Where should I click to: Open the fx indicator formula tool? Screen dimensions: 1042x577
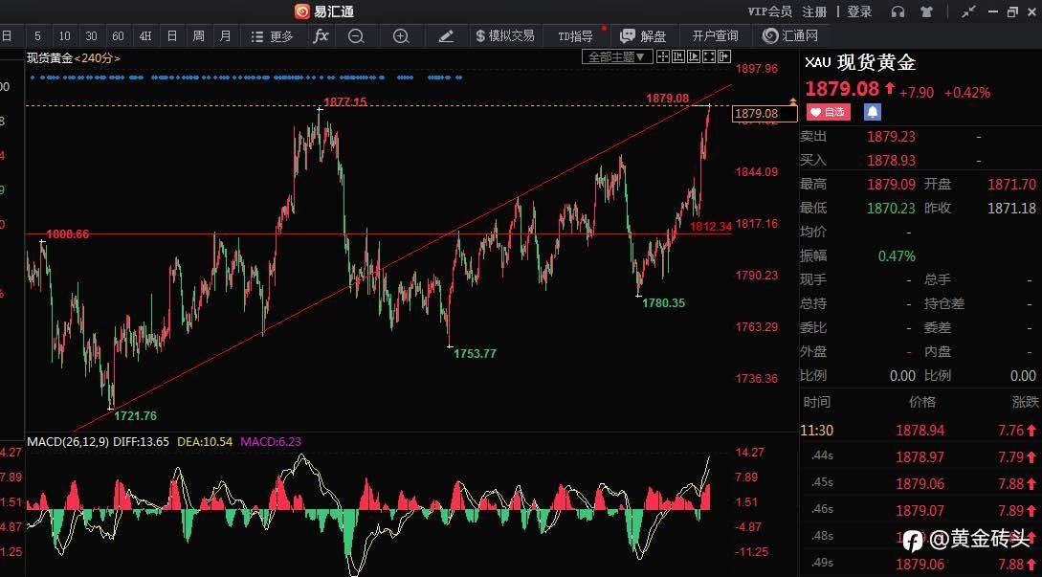(321, 36)
